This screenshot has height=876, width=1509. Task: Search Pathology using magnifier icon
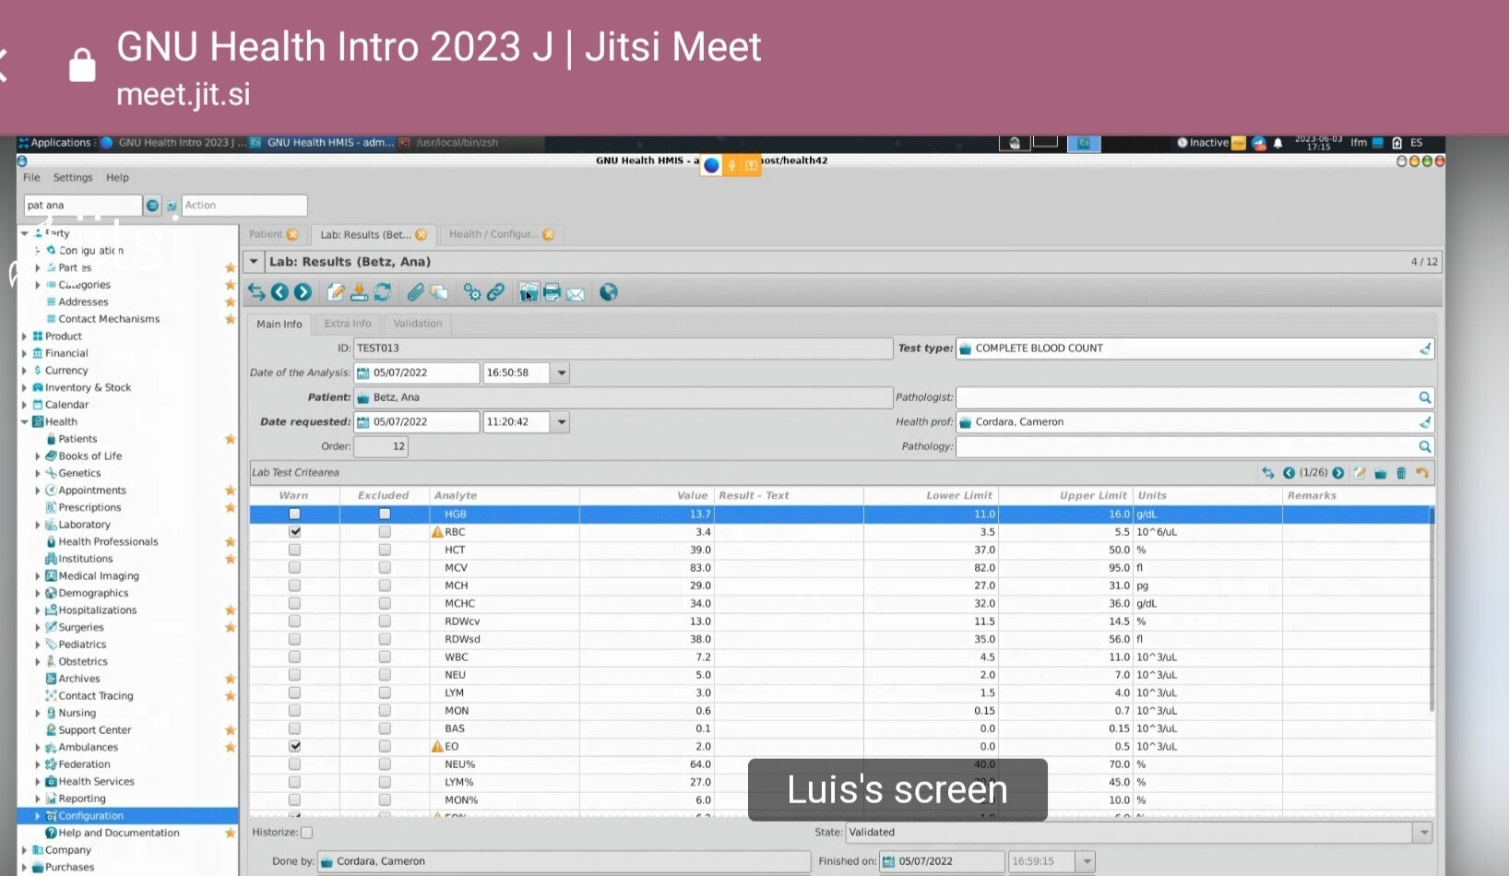(x=1425, y=446)
